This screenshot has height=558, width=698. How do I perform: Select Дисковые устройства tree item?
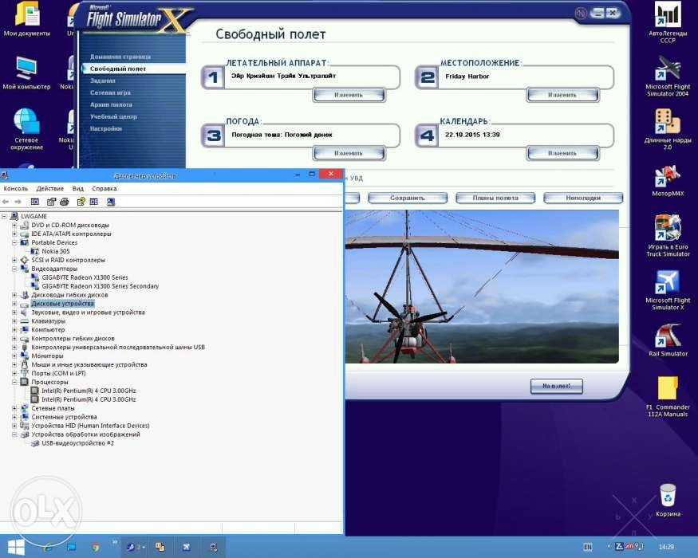pos(62,304)
